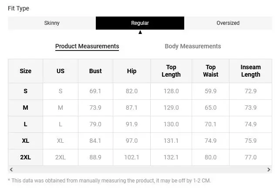
Task: Click the Top Length column header
Action: (x=171, y=71)
